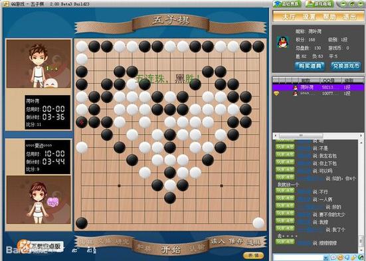Open the 设置 settings menu
366x261 pixels.
point(309,17)
